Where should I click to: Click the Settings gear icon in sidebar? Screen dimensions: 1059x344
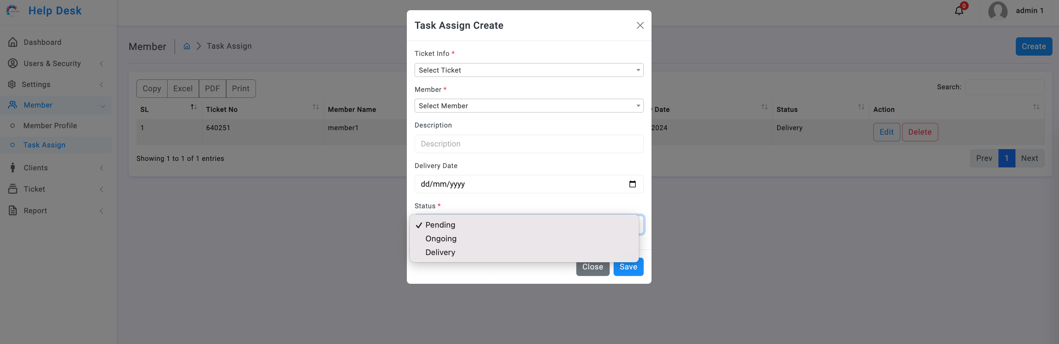coord(12,84)
